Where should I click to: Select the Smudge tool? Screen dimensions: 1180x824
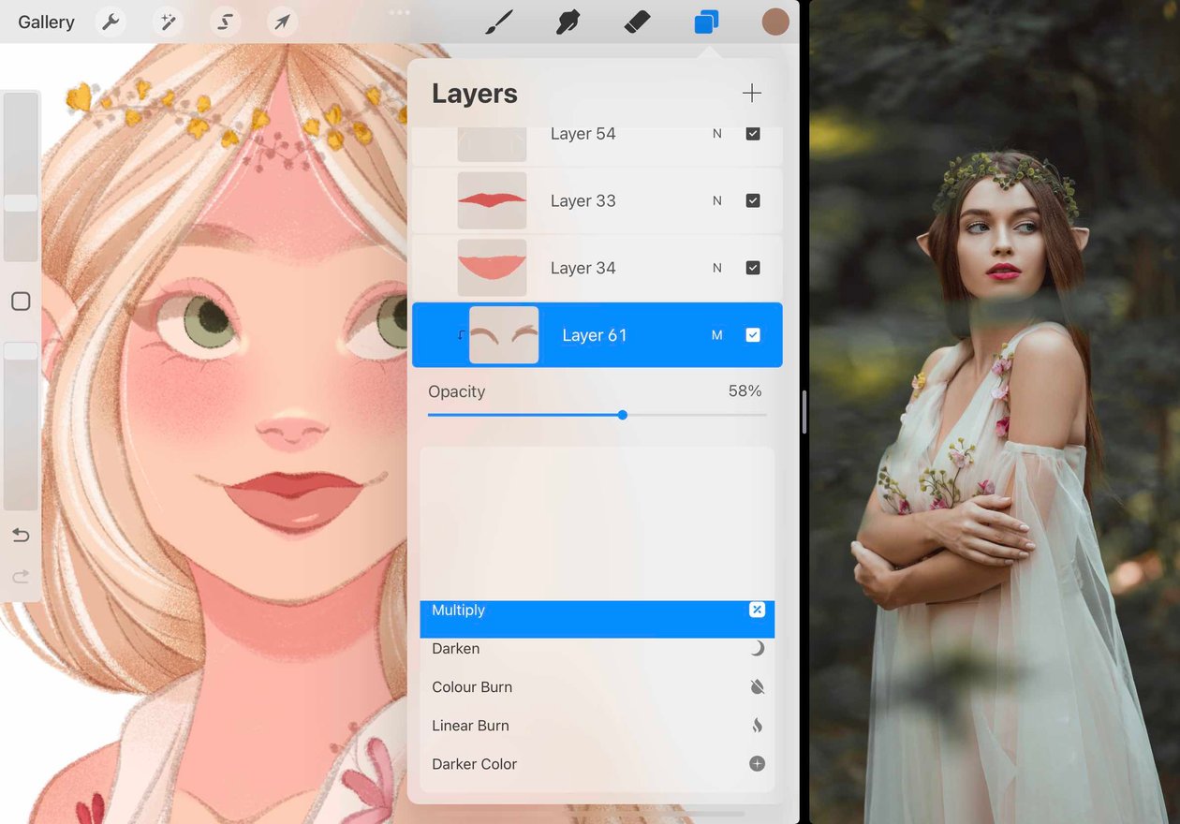tap(568, 22)
